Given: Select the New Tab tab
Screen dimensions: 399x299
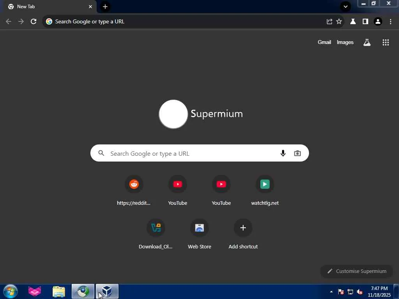Looking at the screenshot, I should tap(48, 7).
